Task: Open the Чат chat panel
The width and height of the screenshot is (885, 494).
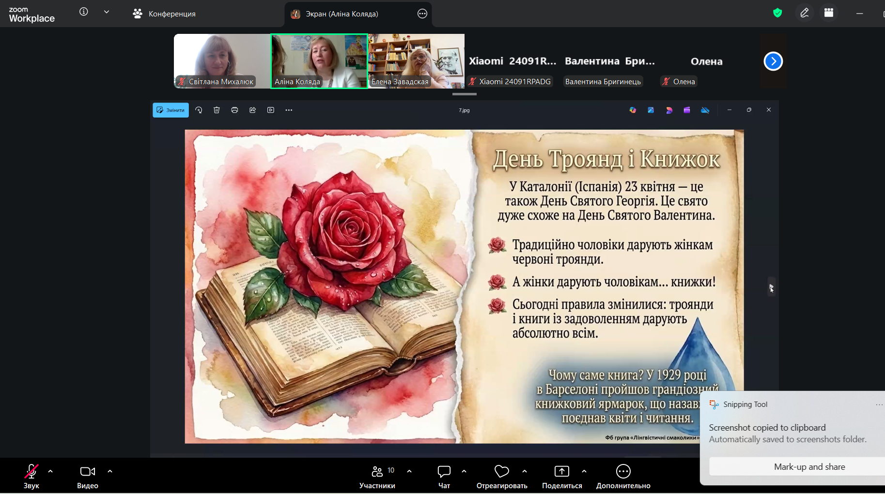Action: [444, 476]
